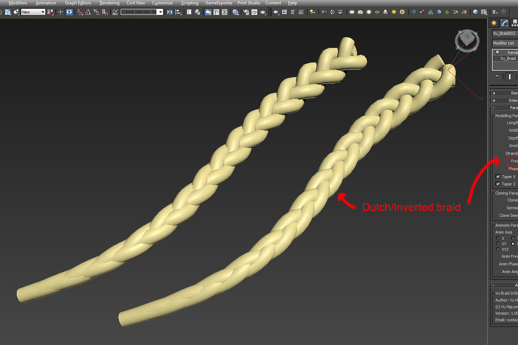Image resolution: width=518 pixels, height=345 pixels.
Task: Click the Edit Named Selection Sets icon
Action: pyautogui.click(x=115, y=12)
